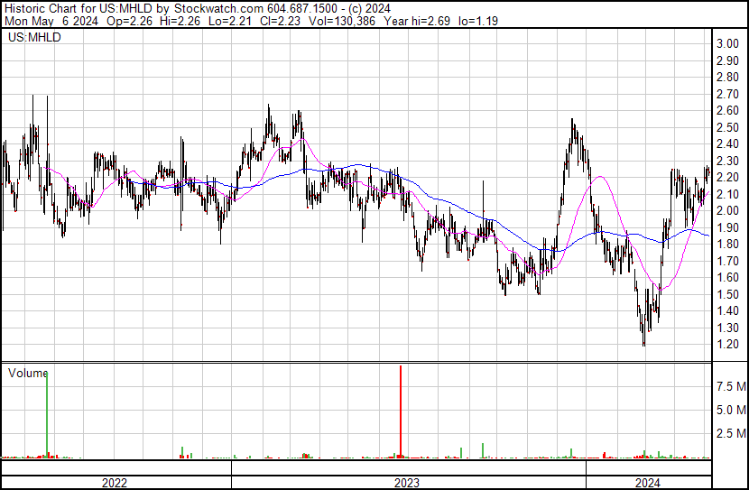Click the 5.0 M volume axis label

coord(729,411)
